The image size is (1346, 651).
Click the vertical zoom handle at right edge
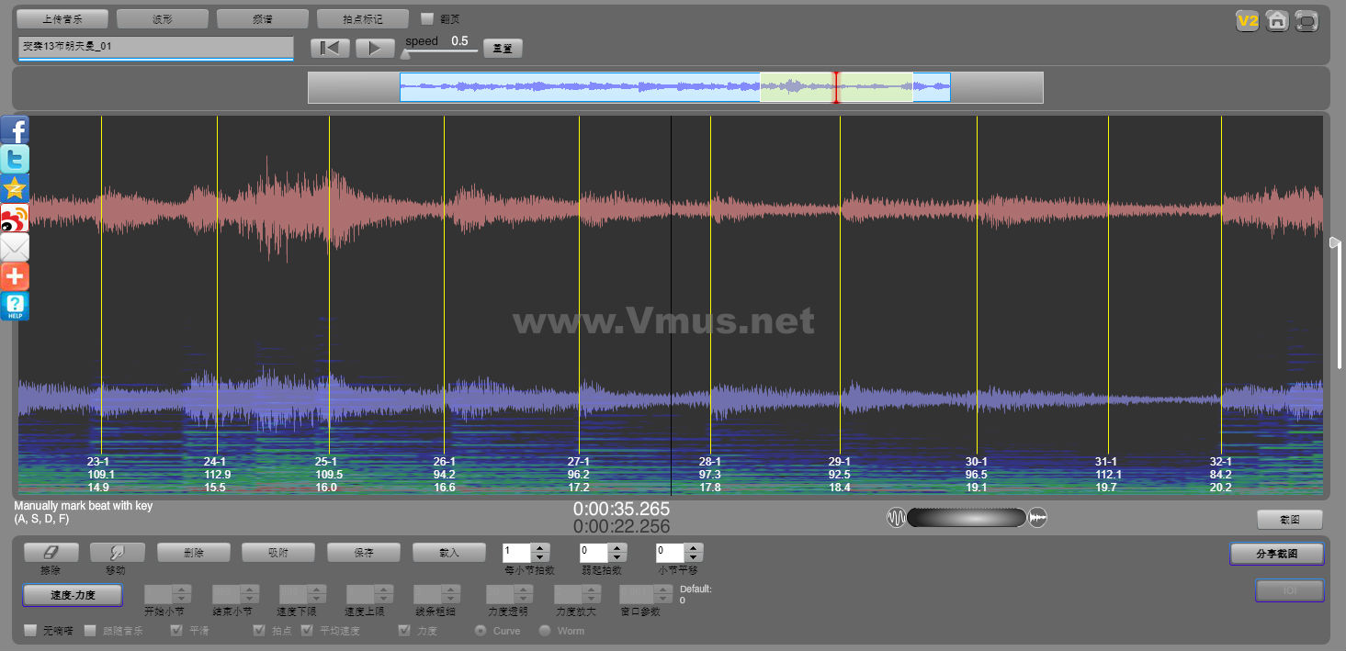[1335, 243]
